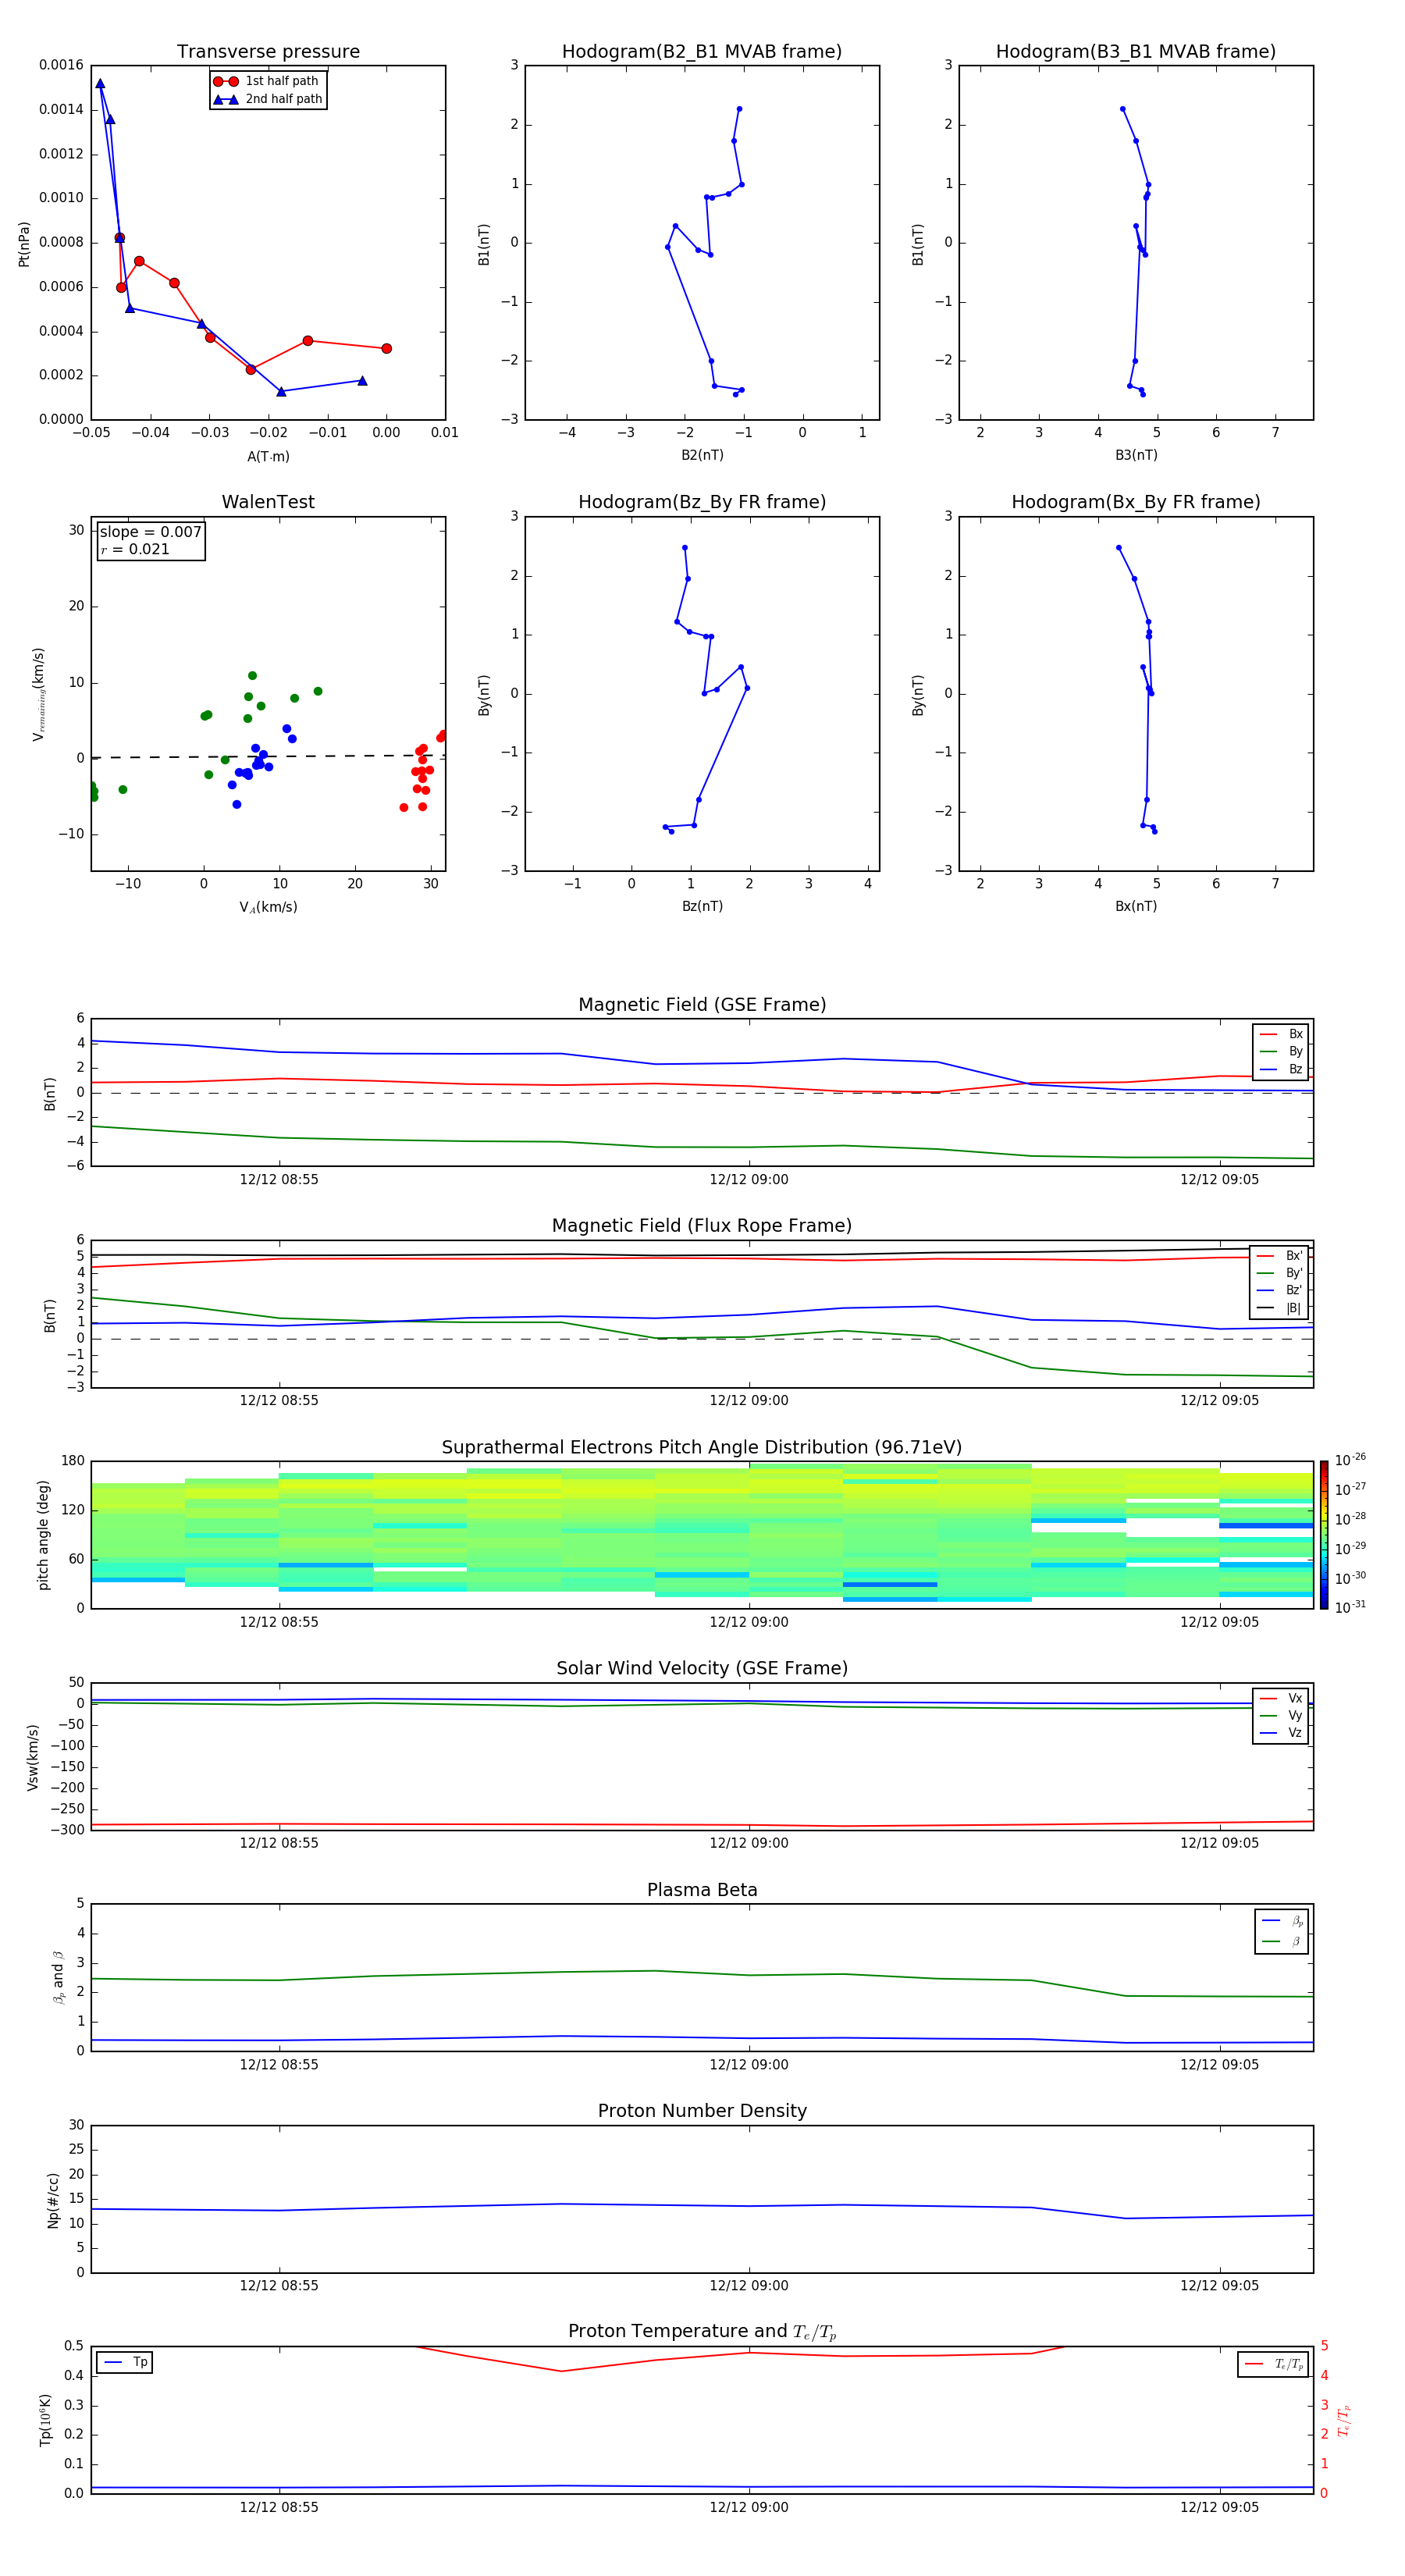Click the A(T·m) x-axis label
The image size is (1405, 2576).
[268, 456]
